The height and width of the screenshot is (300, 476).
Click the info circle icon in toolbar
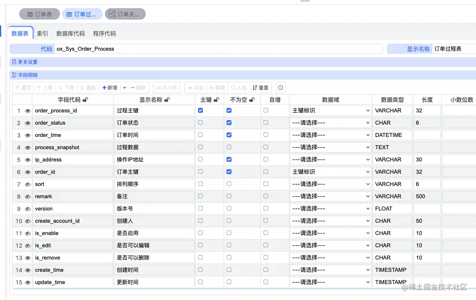click(280, 87)
